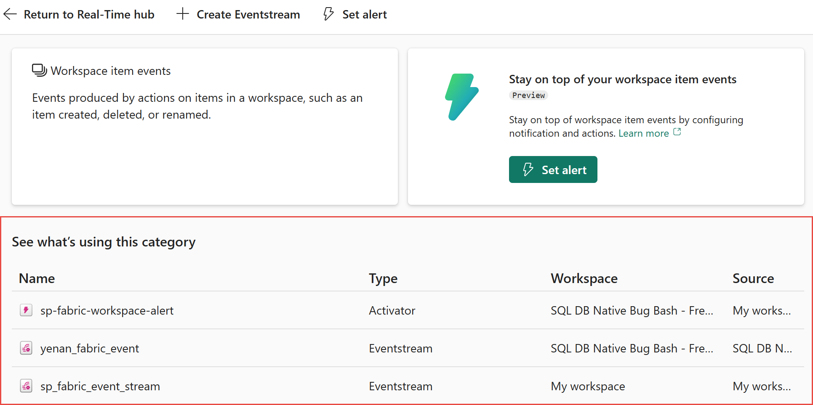The height and width of the screenshot is (405, 813).
Task: Open the yenan_fabric_event eventstream
Action: coord(90,348)
